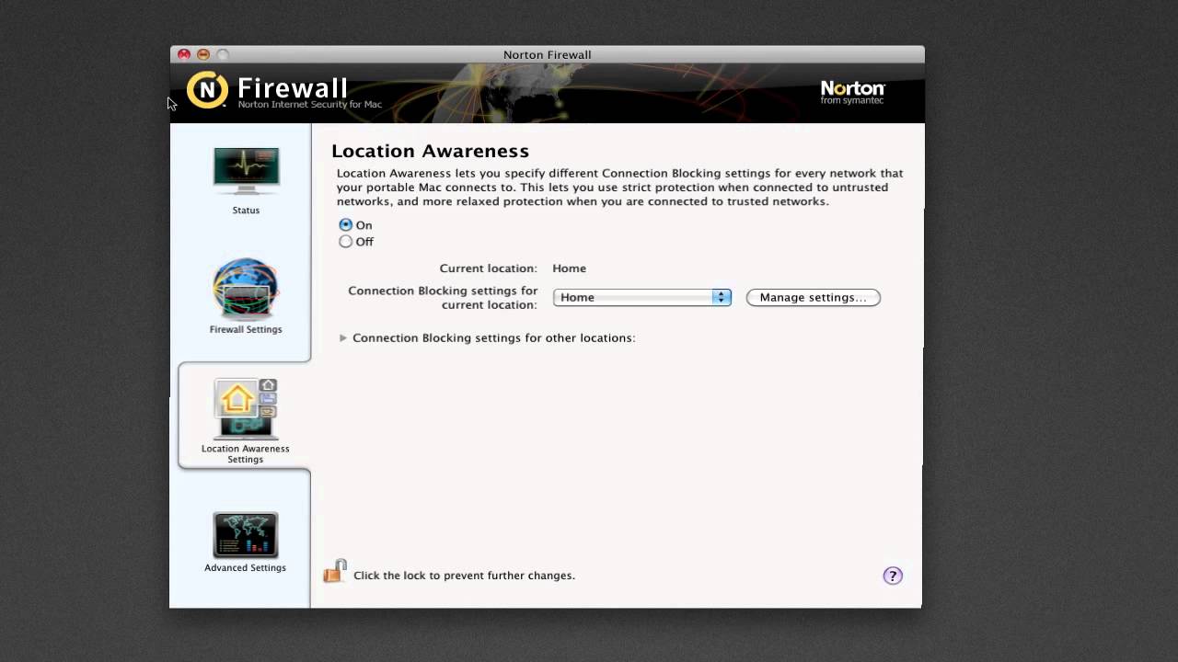This screenshot has height=662, width=1178.
Task: Select the Firewall Settings sidebar label
Action: coord(246,329)
